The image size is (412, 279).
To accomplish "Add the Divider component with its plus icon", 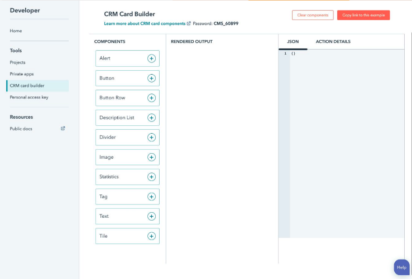I will click(151, 138).
